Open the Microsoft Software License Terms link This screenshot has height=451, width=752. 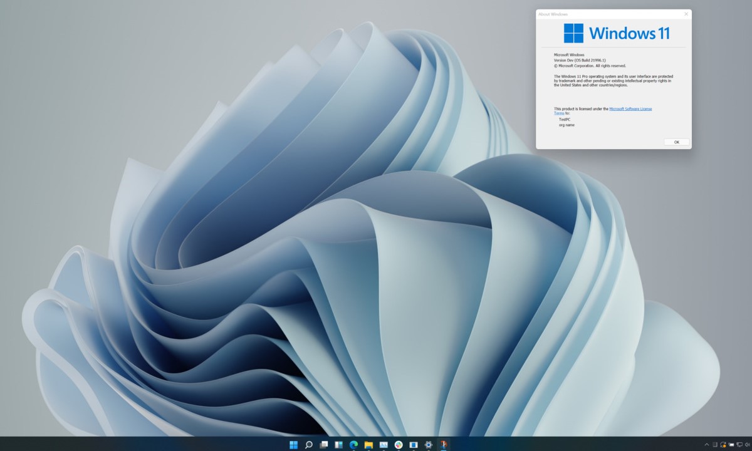tap(630, 108)
